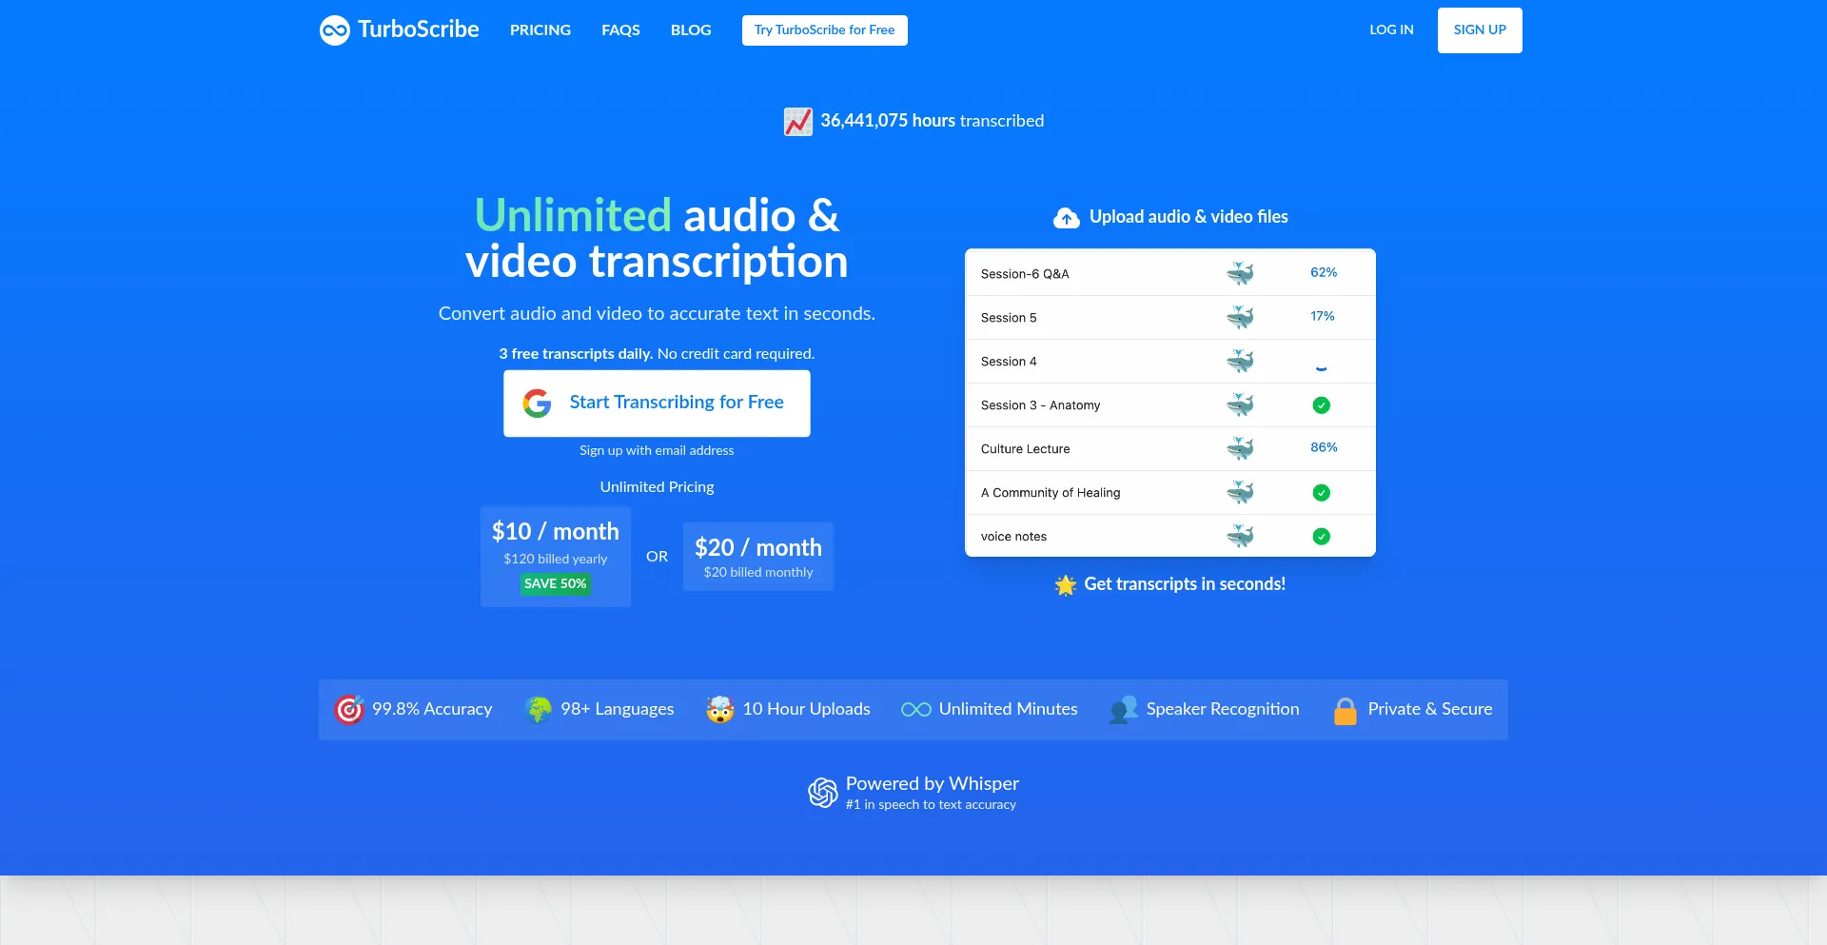This screenshot has width=1827, height=945.
Task: Click the OpenAI Whisper logo icon
Action: pyautogui.click(x=823, y=792)
